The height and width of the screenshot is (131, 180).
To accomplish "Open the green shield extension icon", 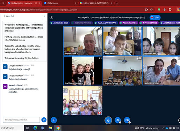I will coord(159,10).
